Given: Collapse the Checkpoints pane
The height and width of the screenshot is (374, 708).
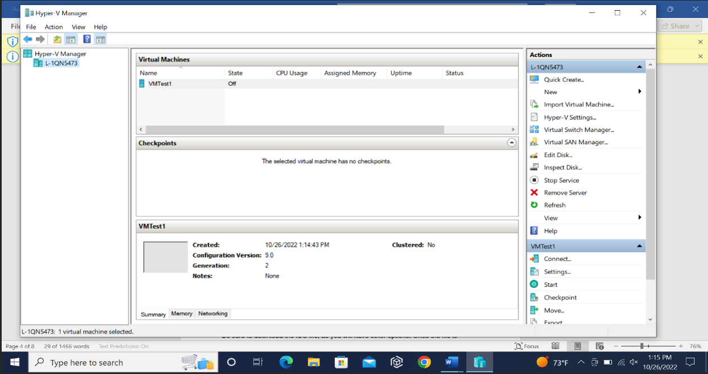Looking at the screenshot, I should (511, 143).
